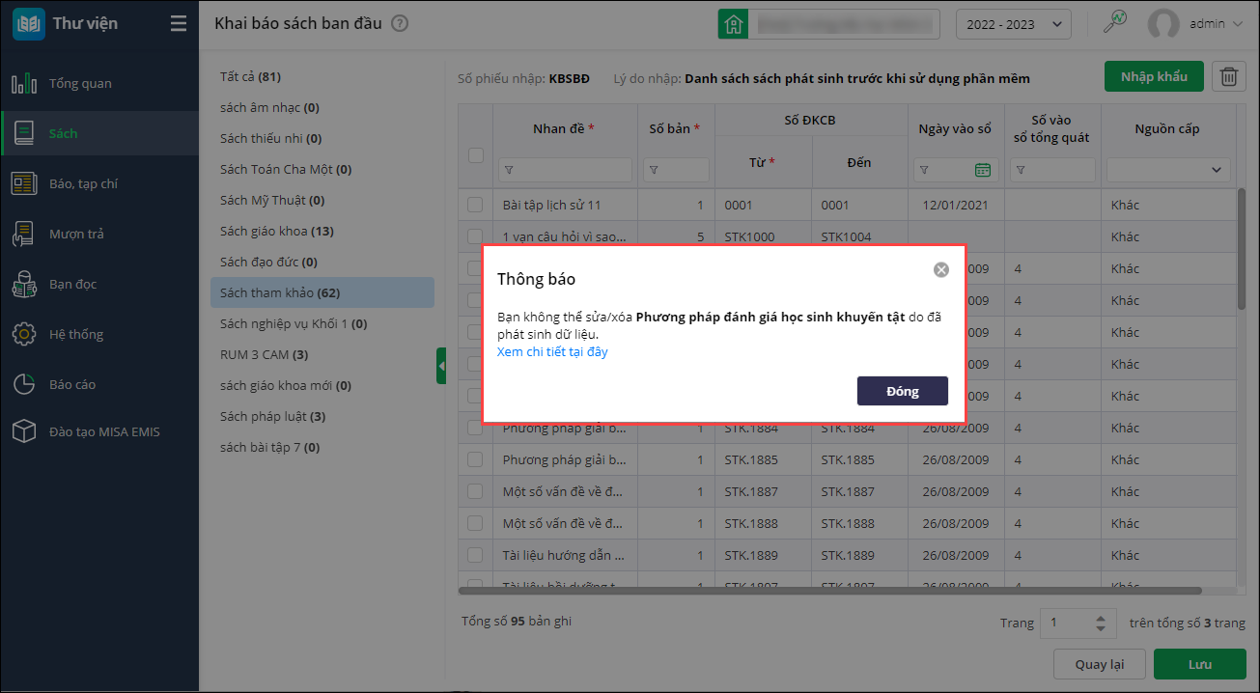Toggle the hamburger sidebar menu
The width and height of the screenshot is (1260, 693).
coord(178,23)
